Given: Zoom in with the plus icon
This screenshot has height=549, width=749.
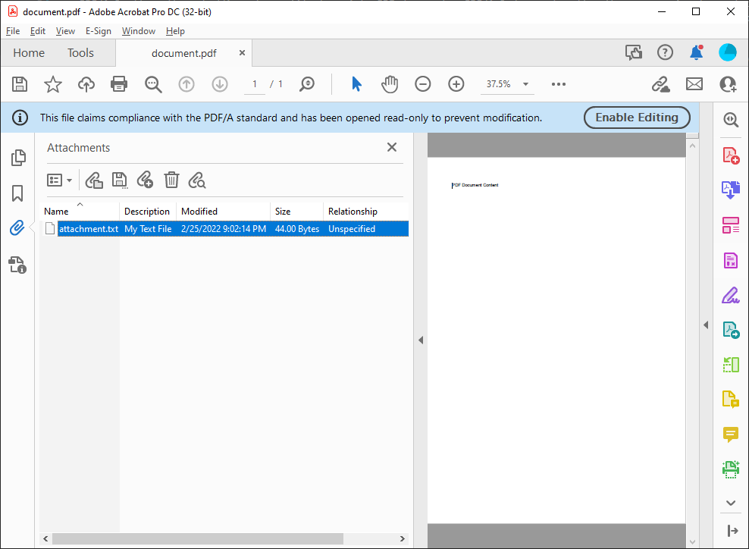Looking at the screenshot, I should click(x=456, y=84).
